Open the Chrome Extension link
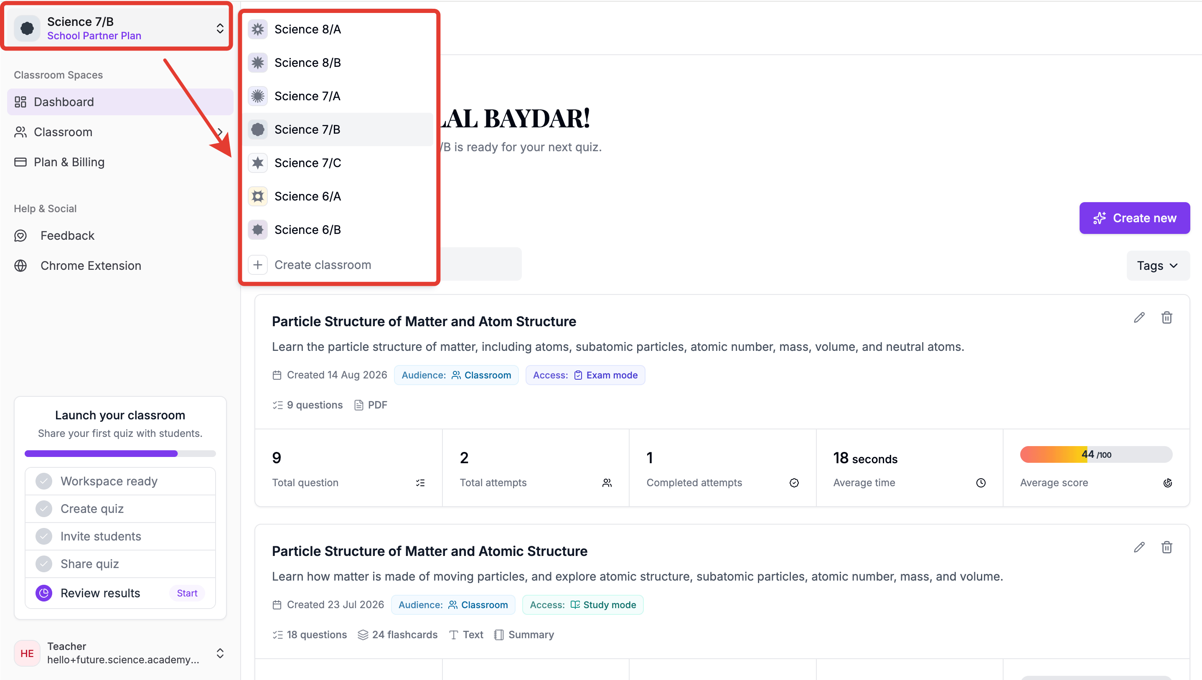Viewport: 1202px width, 680px height. 120,266
